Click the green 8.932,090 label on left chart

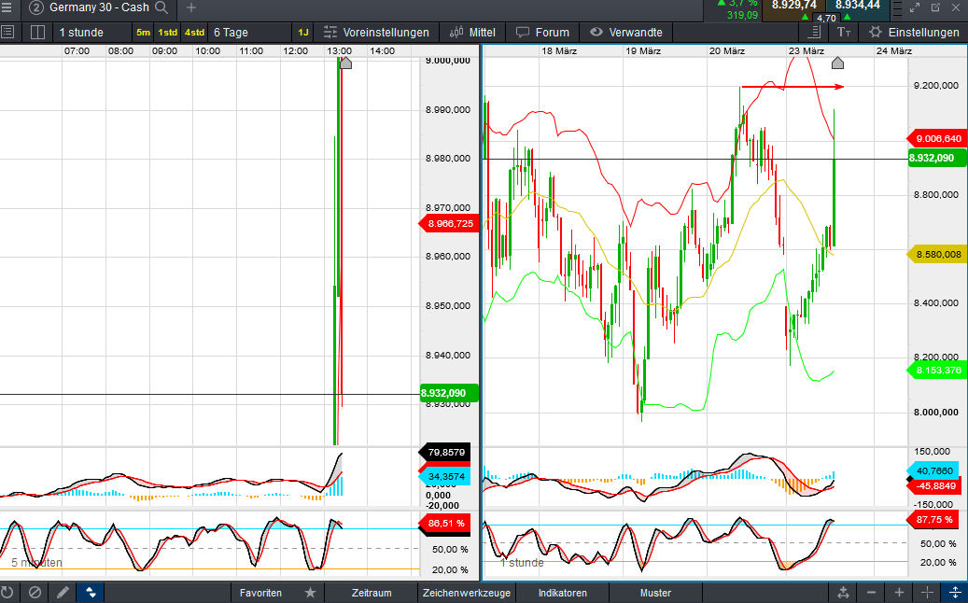(449, 393)
